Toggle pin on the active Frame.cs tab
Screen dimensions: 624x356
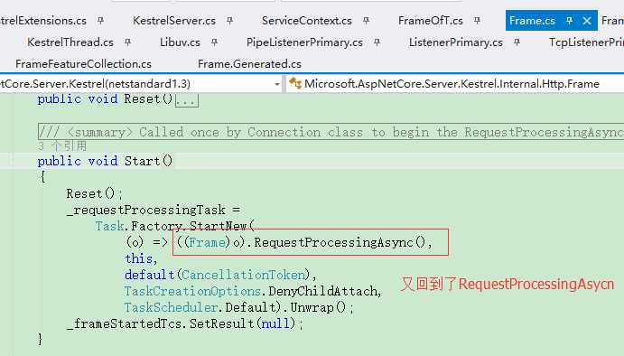click(x=570, y=20)
